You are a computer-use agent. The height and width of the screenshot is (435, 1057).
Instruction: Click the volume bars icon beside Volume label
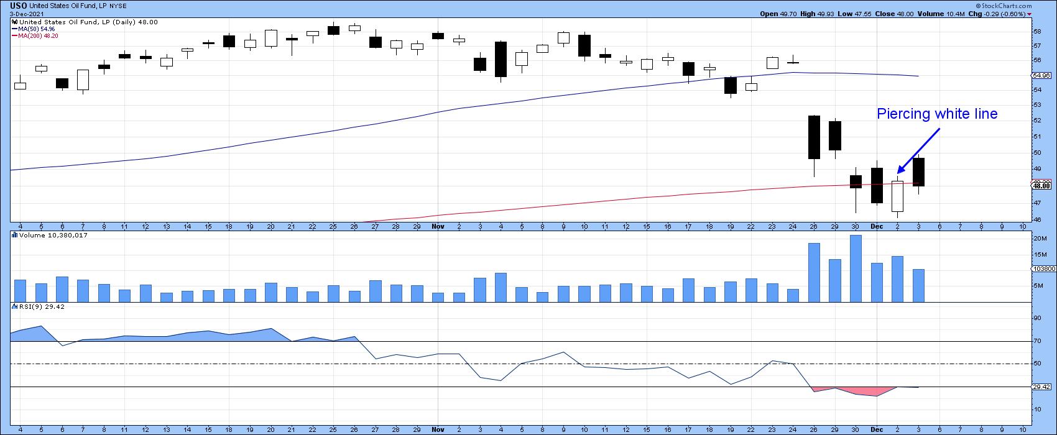point(14,236)
